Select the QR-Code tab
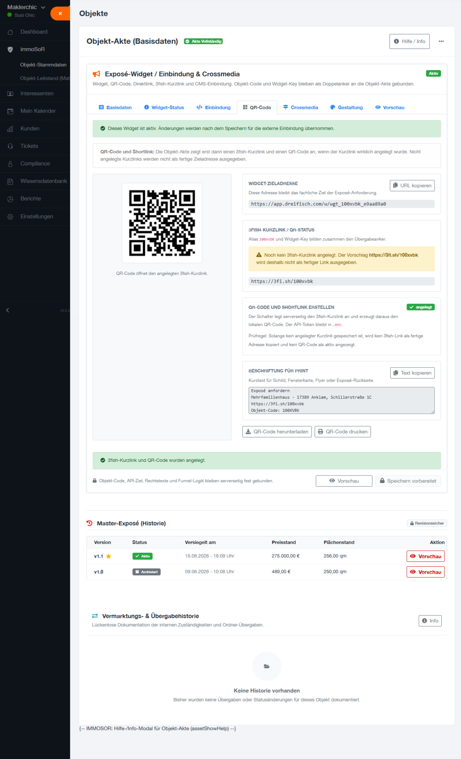This screenshot has width=461, height=759. click(x=257, y=107)
